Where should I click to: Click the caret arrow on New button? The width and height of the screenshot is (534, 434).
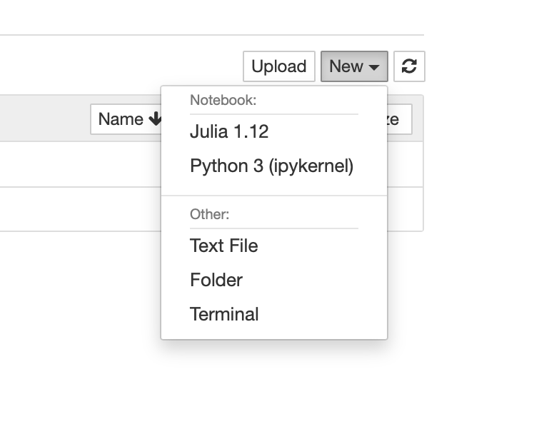click(x=374, y=67)
